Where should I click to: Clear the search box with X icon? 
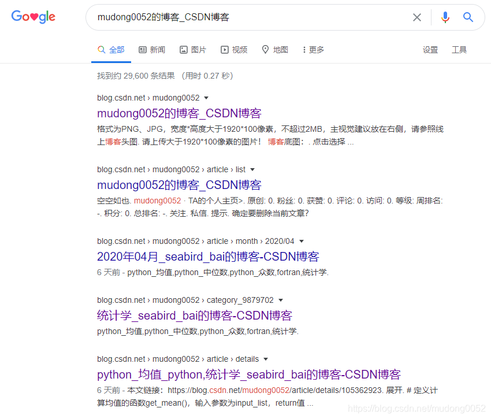(x=417, y=17)
